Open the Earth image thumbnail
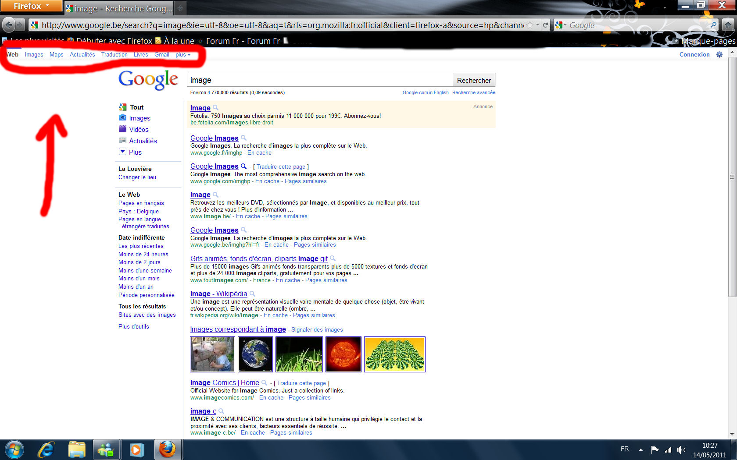Screen dimensions: 737x460 tap(255, 354)
